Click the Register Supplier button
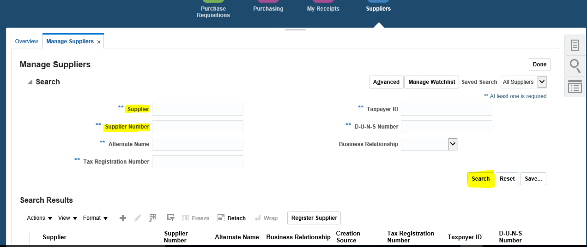The image size is (587, 247). [x=314, y=218]
